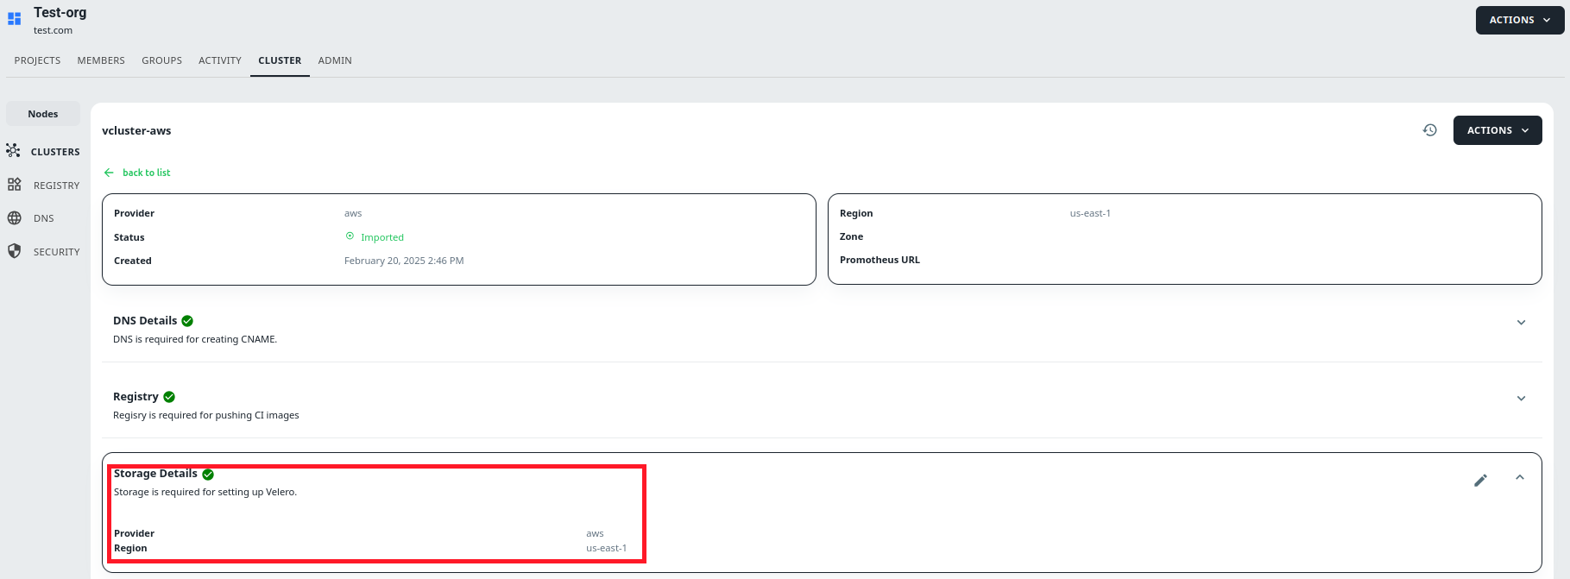Open CLUSTERS in the sidebar

[55, 152]
